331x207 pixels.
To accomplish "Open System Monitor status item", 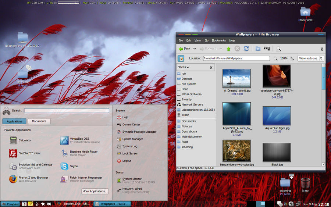I will coord(136,181).
